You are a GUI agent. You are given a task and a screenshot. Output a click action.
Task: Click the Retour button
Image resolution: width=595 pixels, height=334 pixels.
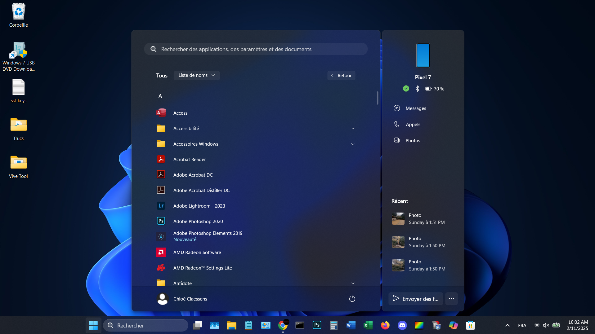coord(341,75)
